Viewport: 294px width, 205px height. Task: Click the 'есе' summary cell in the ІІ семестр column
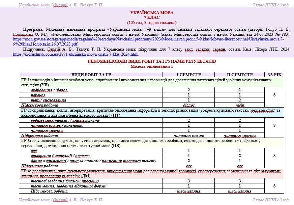(240, 166)
